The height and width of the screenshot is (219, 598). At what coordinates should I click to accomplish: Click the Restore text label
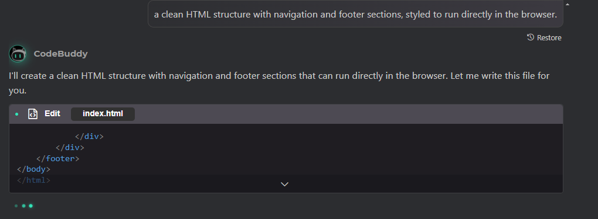tap(549, 37)
